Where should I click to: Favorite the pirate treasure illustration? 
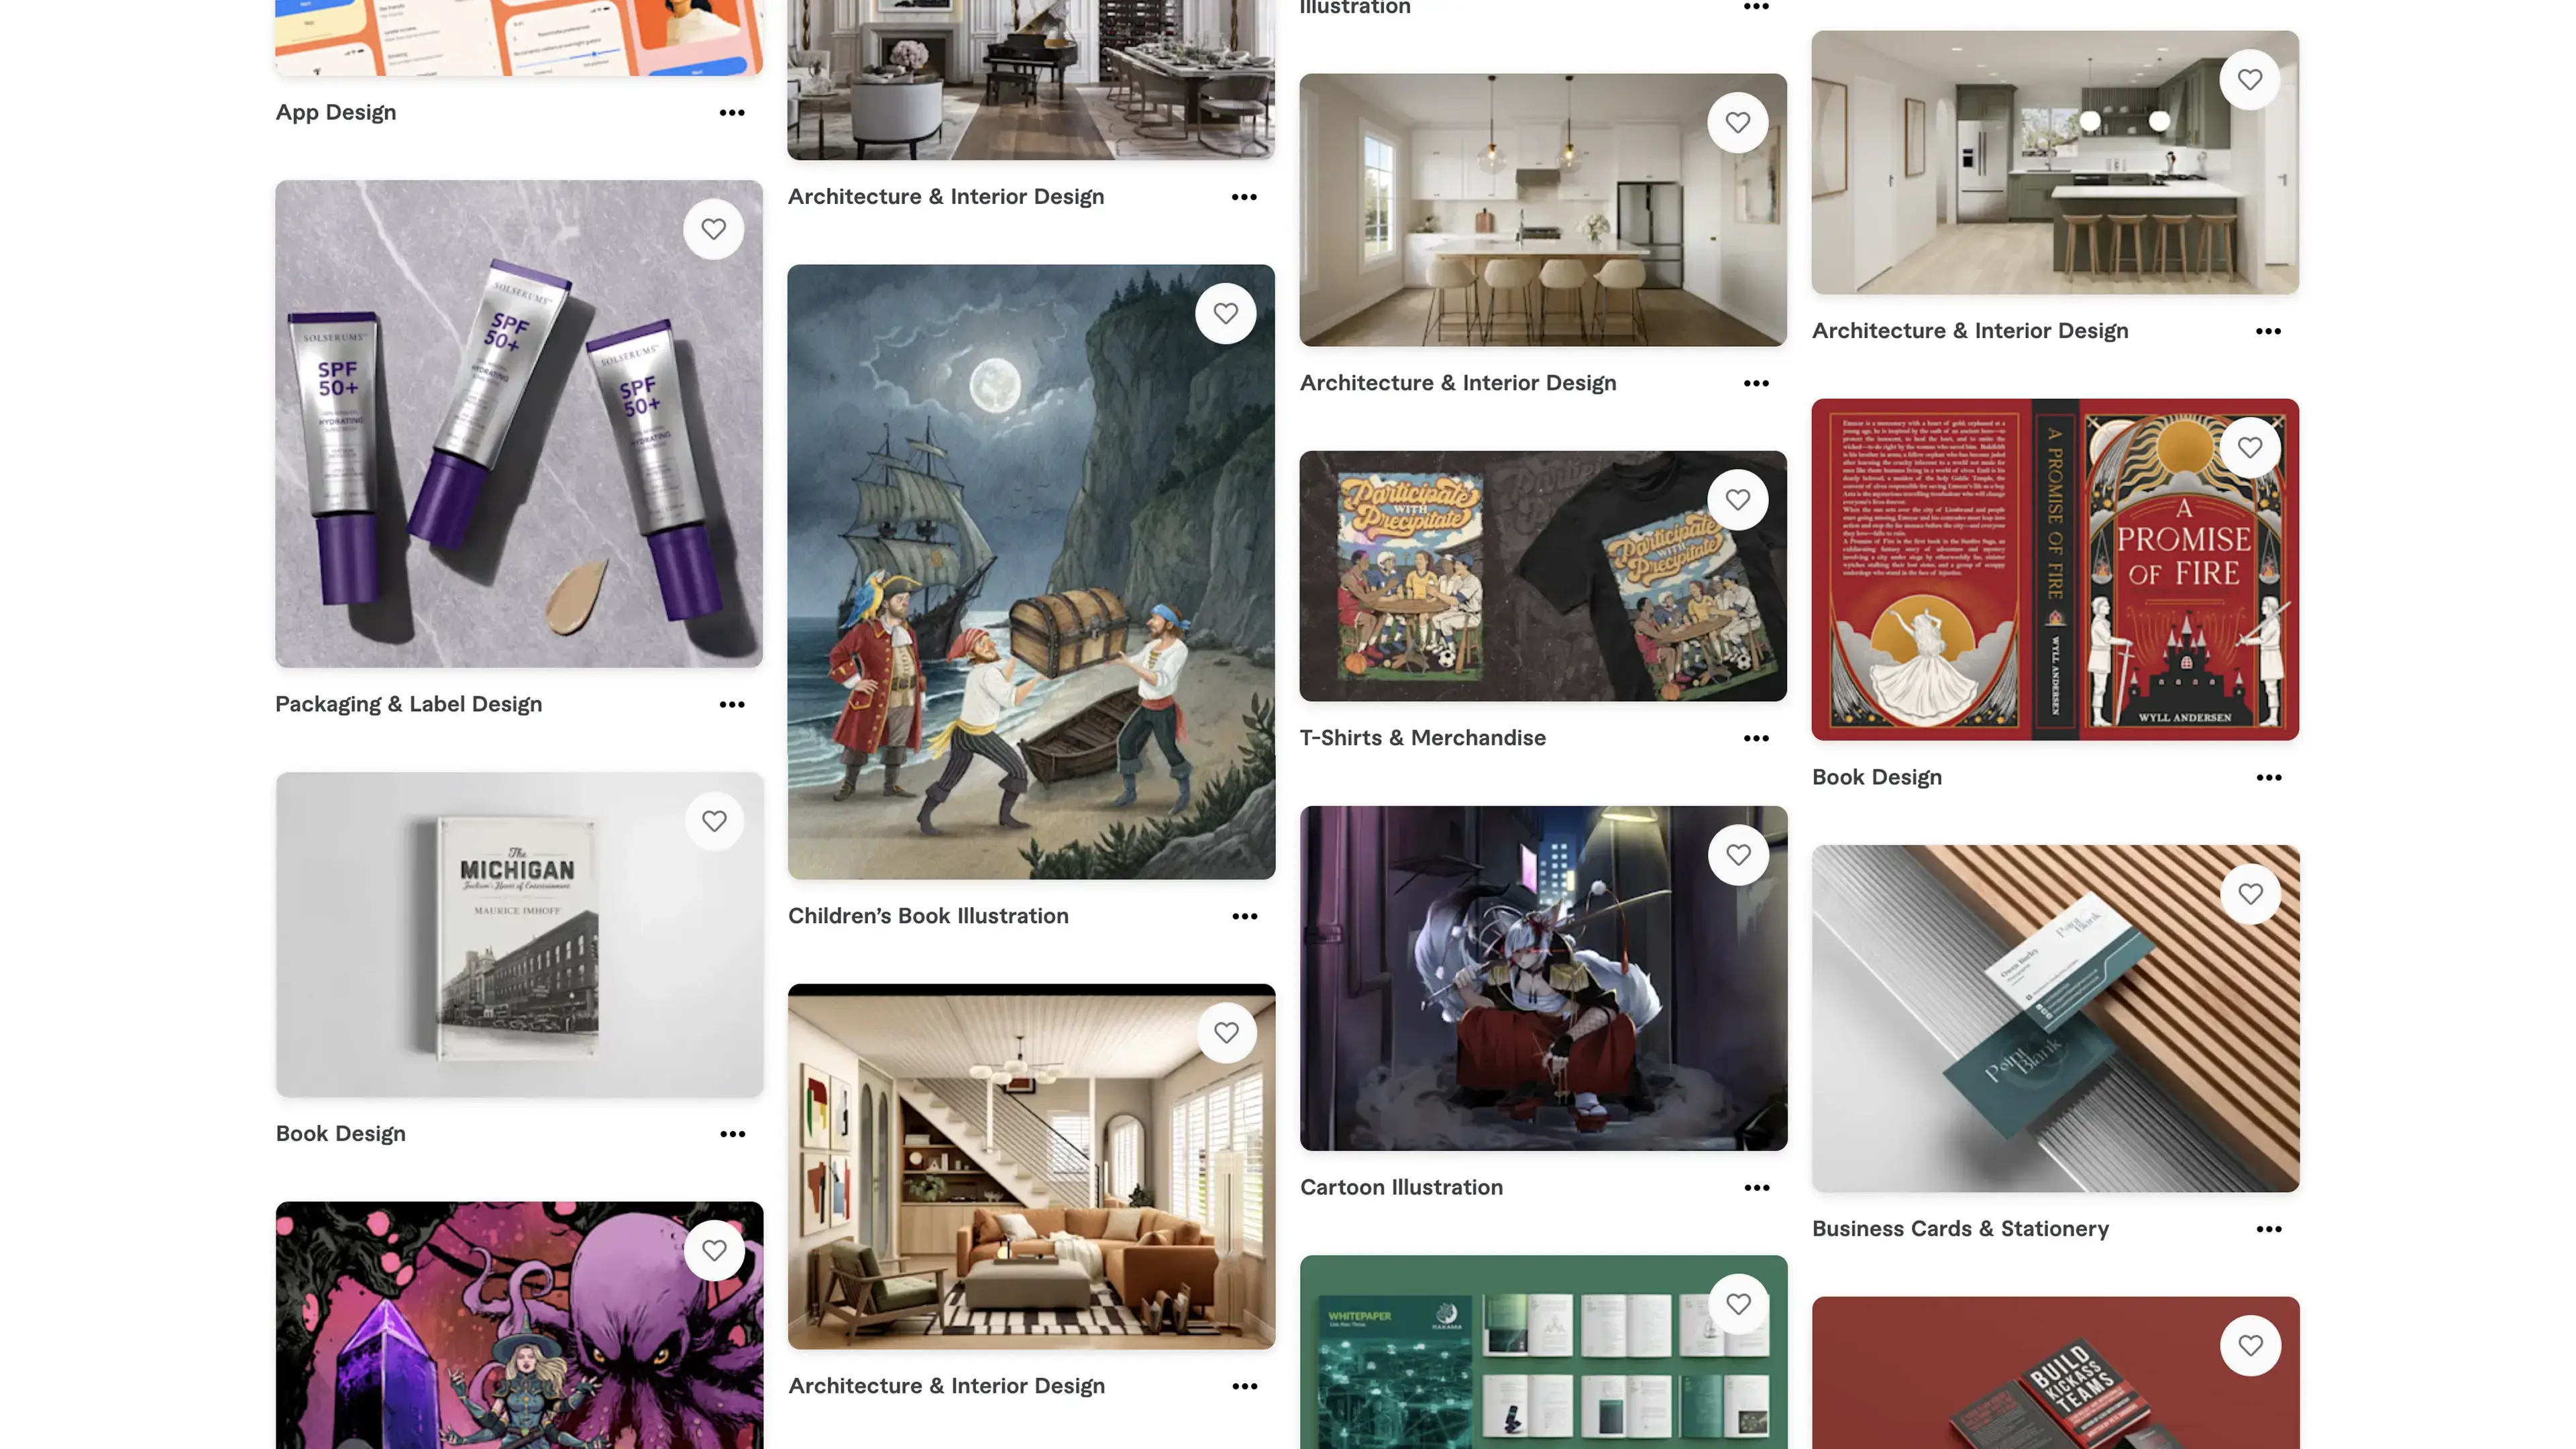tap(1226, 314)
